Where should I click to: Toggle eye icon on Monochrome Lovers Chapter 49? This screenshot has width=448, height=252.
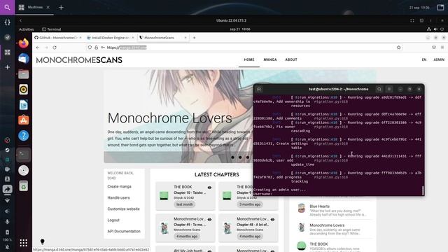[x=209, y=219]
